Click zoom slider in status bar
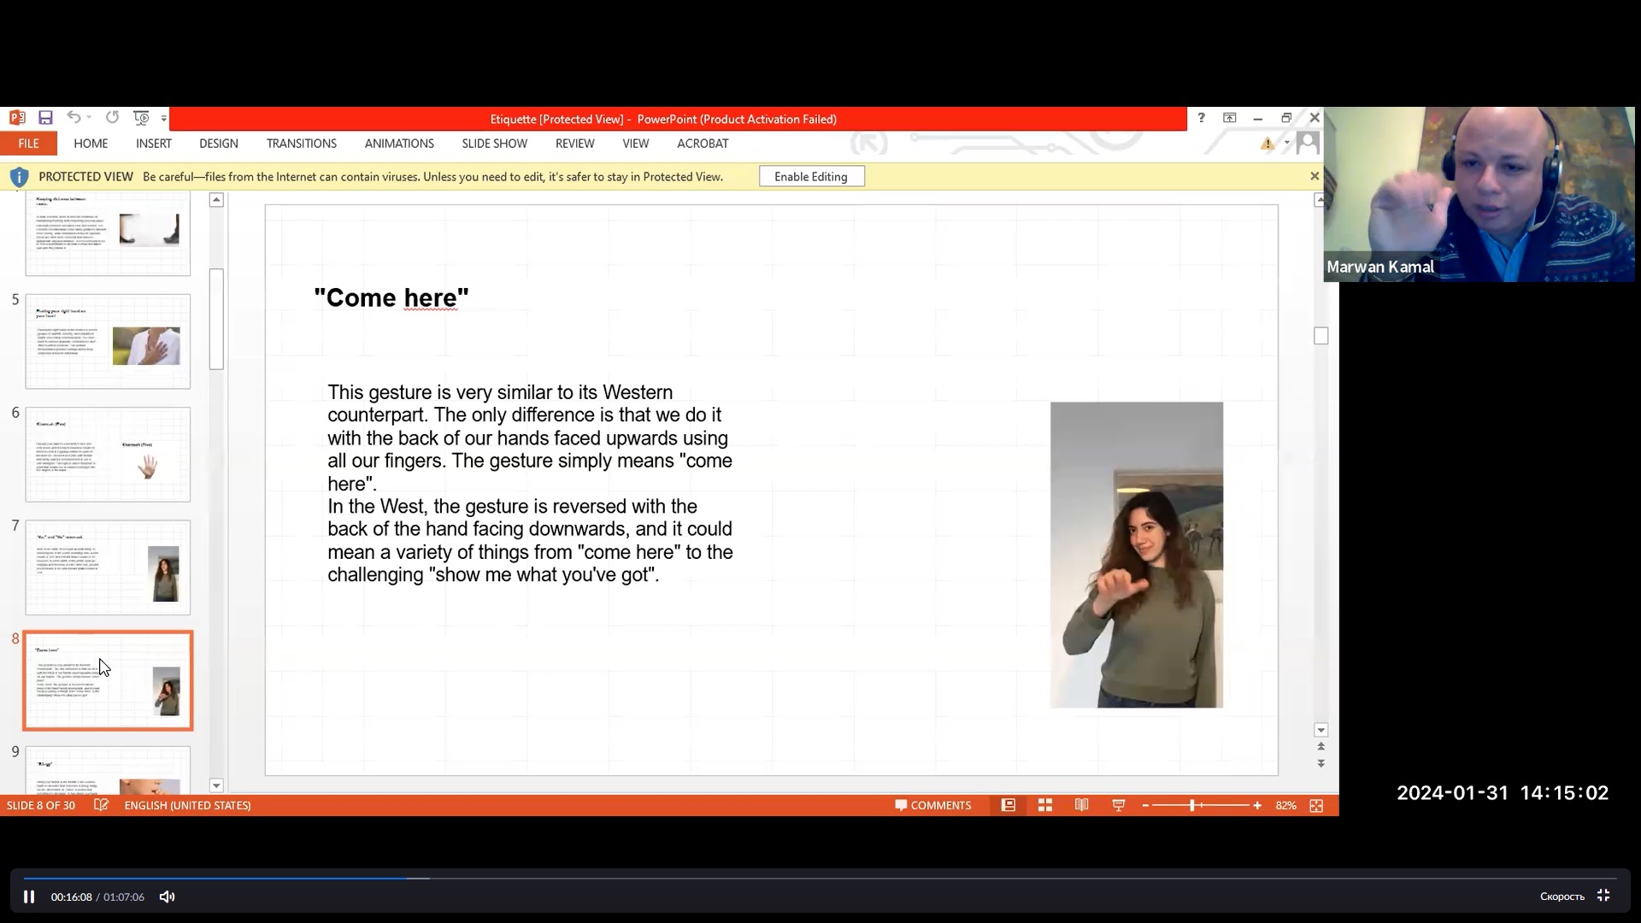1641x923 pixels. 1193,805
